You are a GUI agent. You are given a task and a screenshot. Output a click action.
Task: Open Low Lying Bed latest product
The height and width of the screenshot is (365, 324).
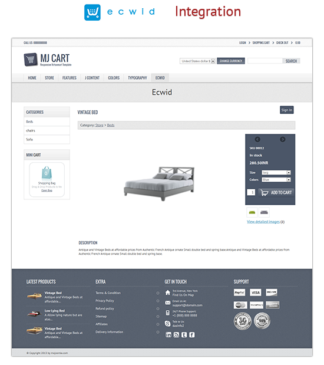55,311
